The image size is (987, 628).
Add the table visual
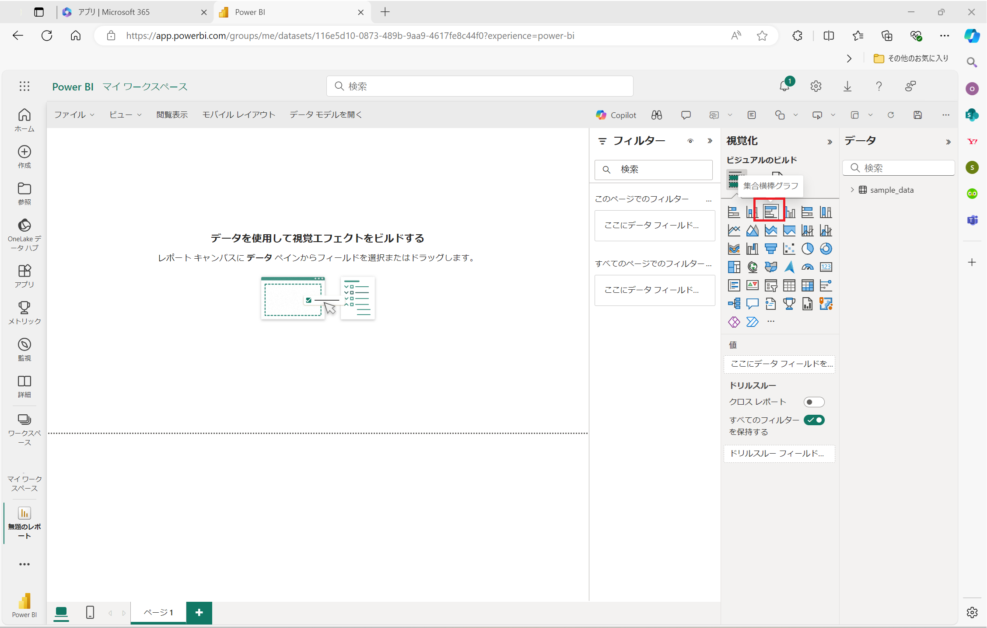pyautogui.click(x=789, y=285)
